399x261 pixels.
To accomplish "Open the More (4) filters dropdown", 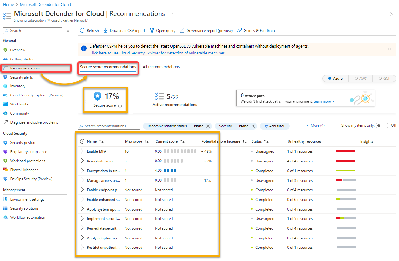I will click(315, 125).
